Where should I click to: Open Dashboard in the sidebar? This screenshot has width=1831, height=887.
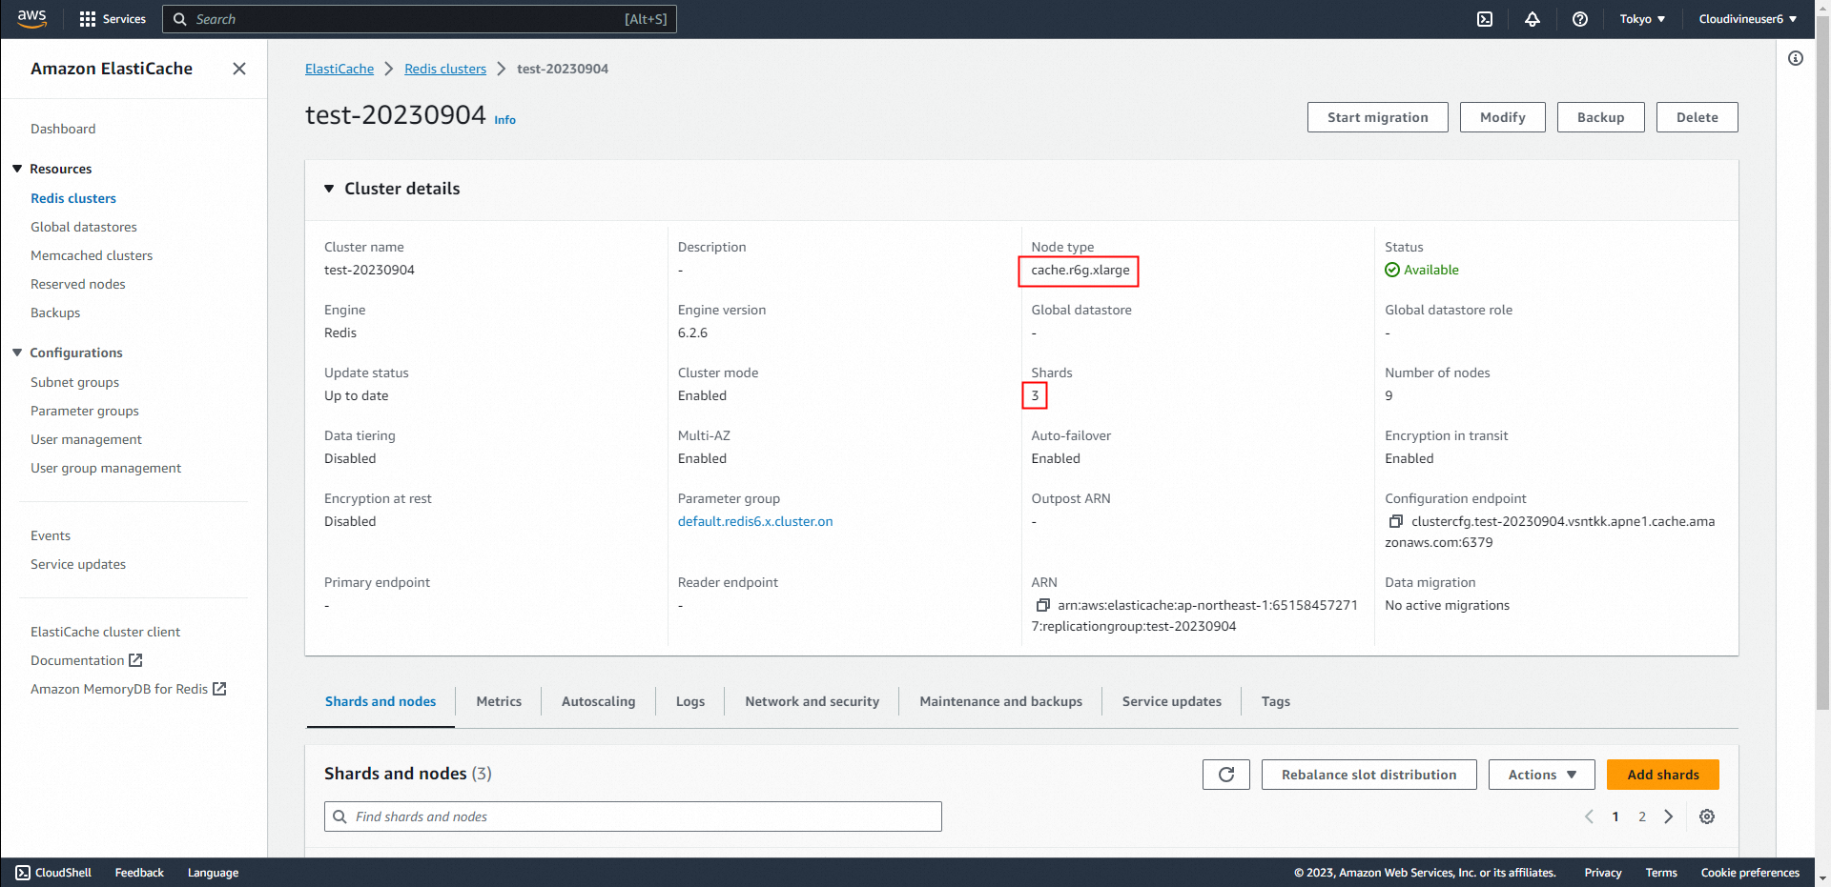click(63, 129)
